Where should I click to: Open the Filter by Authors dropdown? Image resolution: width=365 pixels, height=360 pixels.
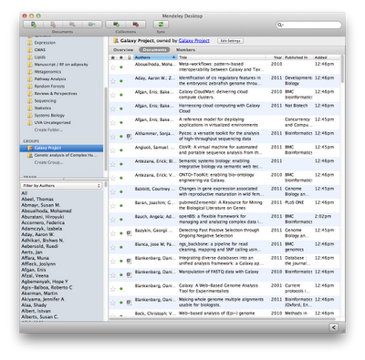coord(61,185)
